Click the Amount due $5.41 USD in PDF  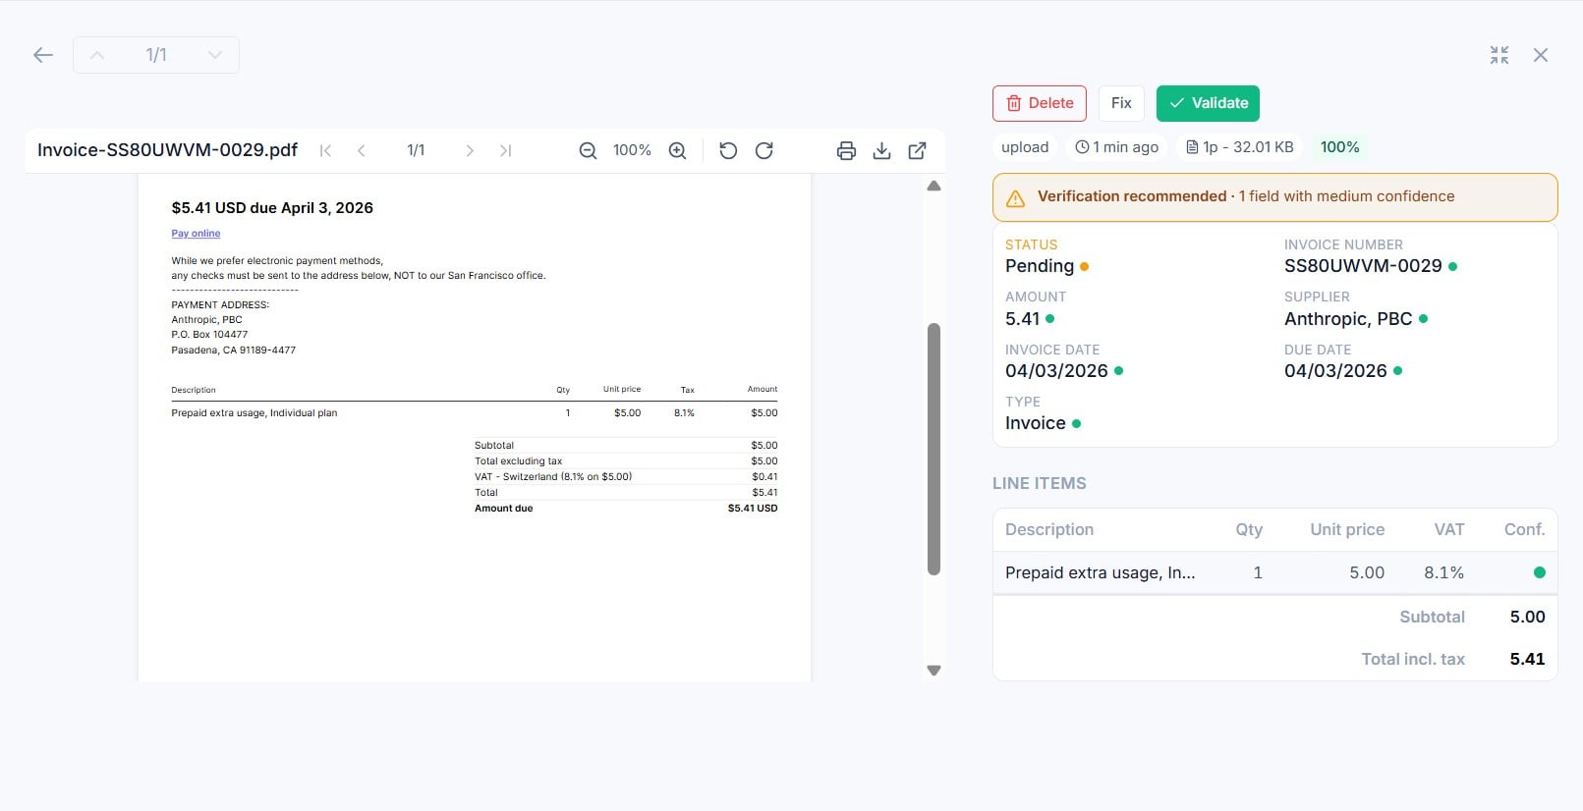(626, 509)
